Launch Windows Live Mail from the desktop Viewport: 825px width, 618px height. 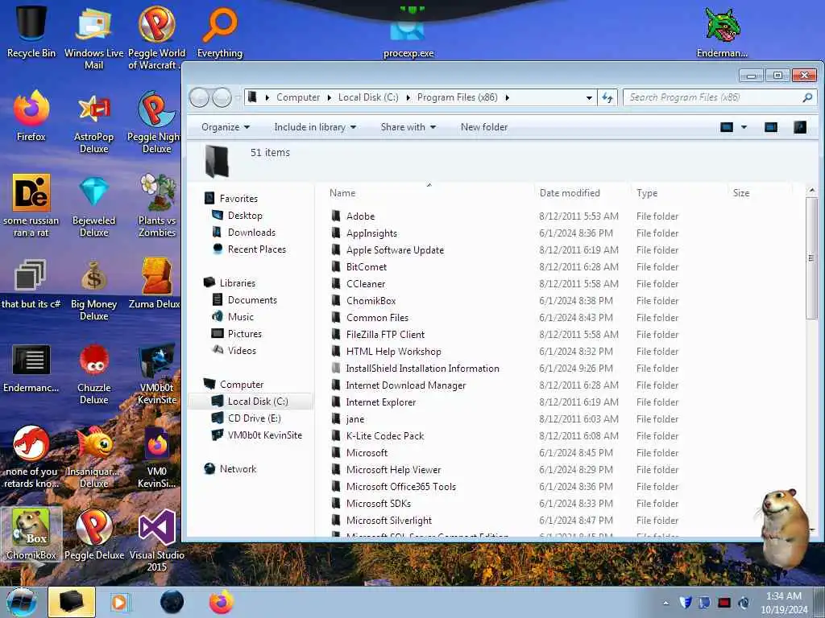93,37
